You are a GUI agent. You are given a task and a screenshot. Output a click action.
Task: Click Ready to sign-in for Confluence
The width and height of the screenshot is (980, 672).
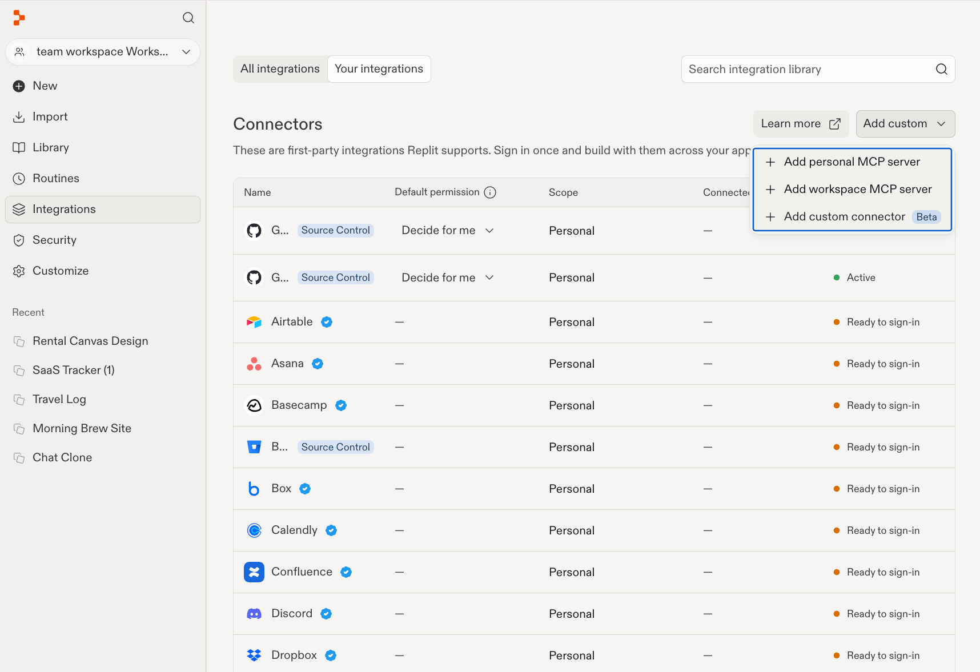click(877, 573)
